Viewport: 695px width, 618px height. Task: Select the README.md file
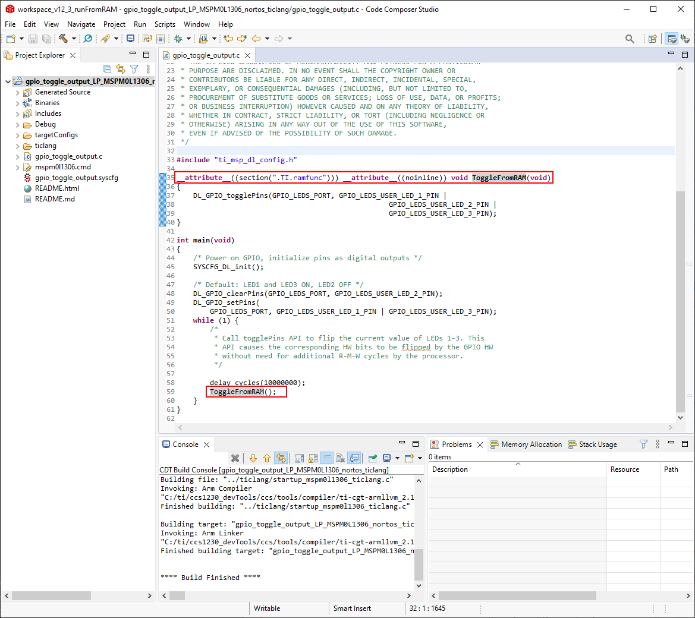click(x=55, y=199)
